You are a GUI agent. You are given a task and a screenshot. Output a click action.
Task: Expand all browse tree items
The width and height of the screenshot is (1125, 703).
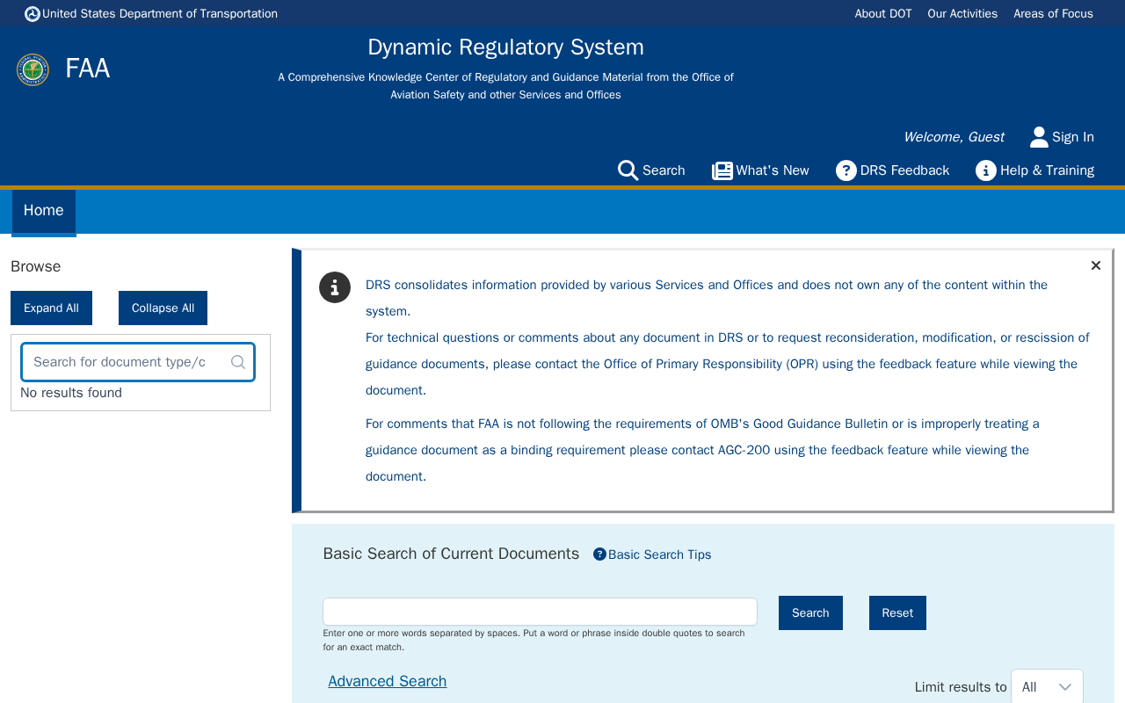point(51,308)
